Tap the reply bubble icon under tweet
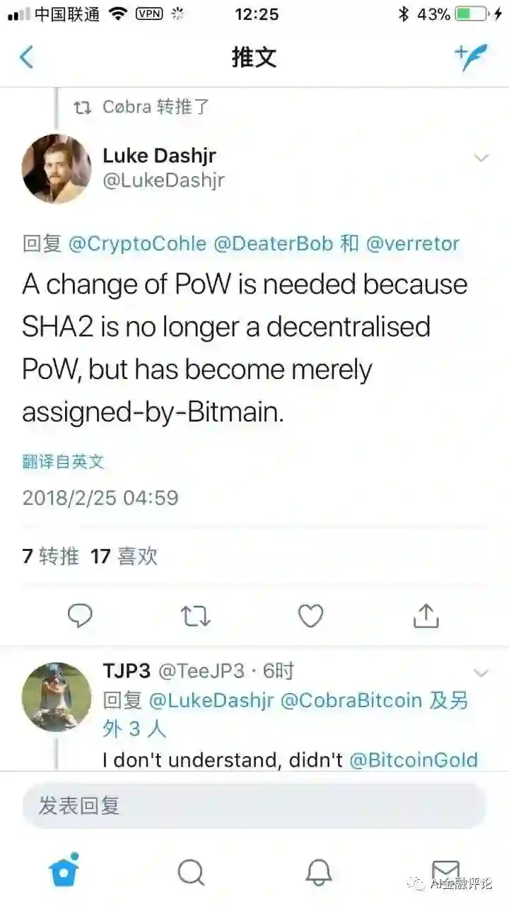 pyautogui.click(x=80, y=616)
